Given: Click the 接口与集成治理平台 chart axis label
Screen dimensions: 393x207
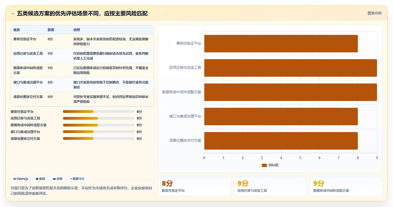Looking at the screenshot, I should [x=185, y=116].
